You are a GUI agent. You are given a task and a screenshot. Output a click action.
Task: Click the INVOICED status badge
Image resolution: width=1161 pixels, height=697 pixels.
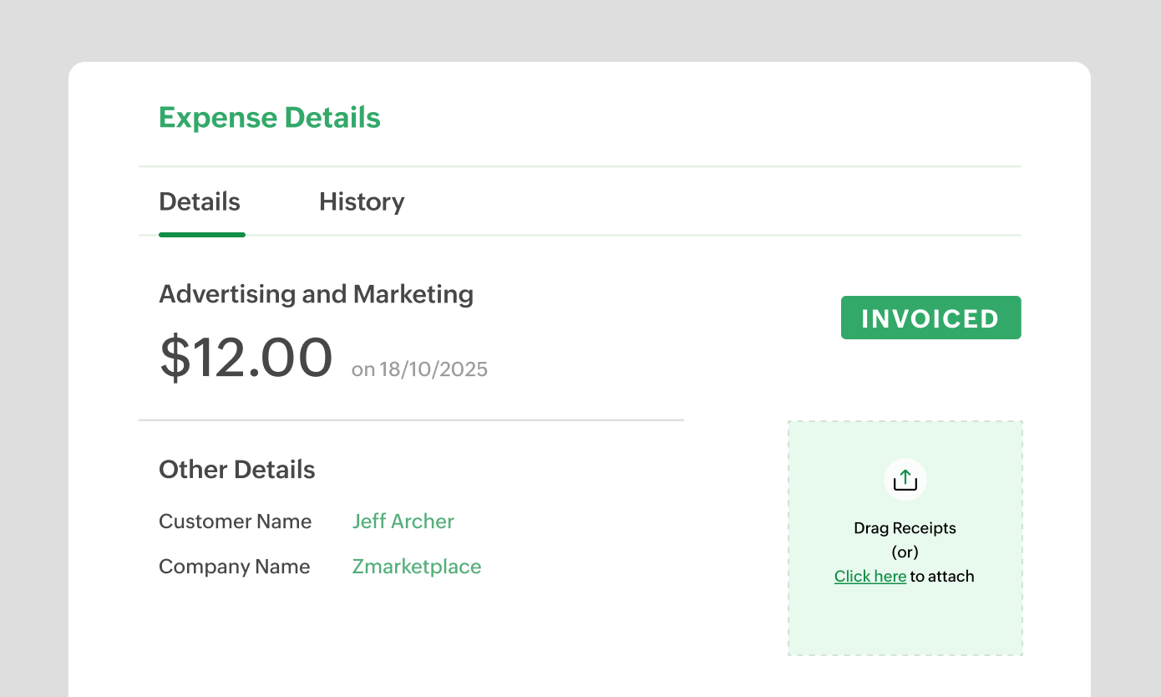pyautogui.click(x=930, y=318)
